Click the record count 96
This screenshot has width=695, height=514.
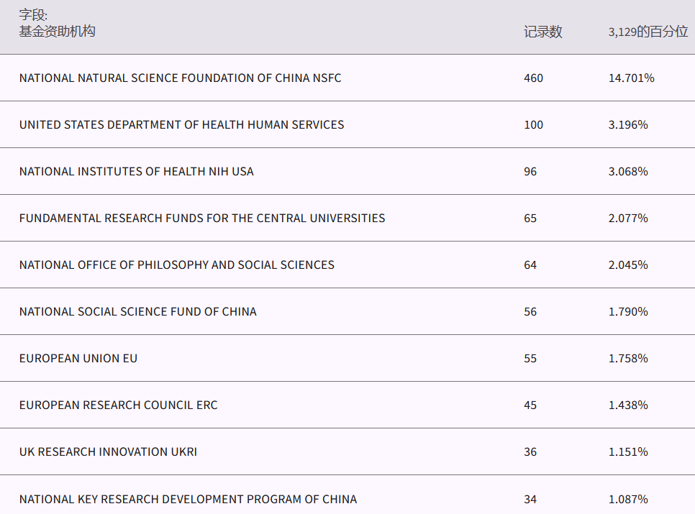pyautogui.click(x=530, y=171)
